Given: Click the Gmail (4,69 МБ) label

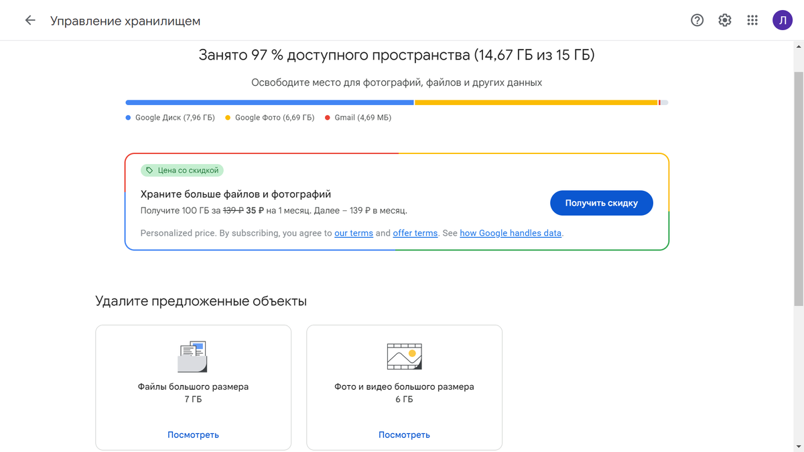Looking at the screenshot, I should tap(362, 118).
